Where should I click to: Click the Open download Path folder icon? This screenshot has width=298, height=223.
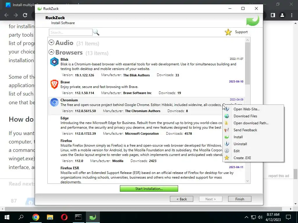(227, 123)
